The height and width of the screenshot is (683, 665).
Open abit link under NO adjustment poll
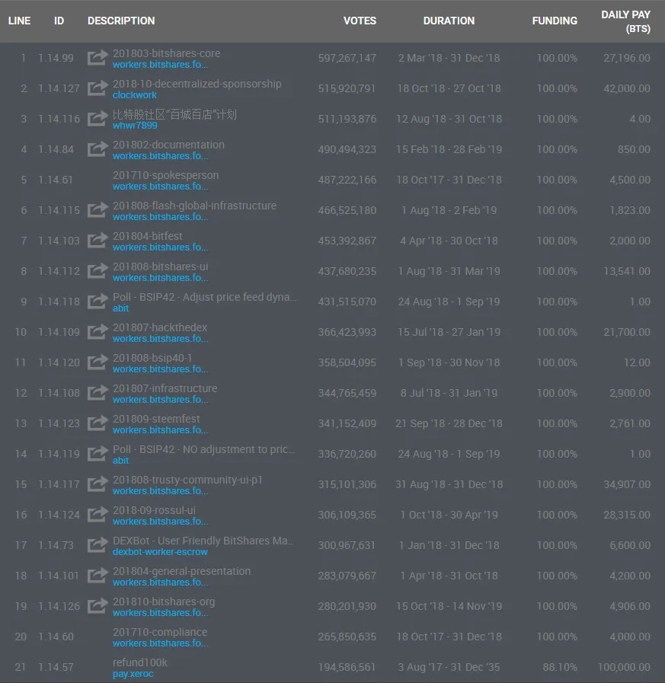click(120, 461)
